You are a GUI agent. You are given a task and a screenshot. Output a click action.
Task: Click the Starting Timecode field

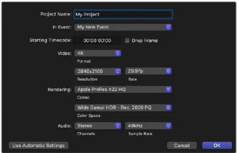(x=97, y=41)
